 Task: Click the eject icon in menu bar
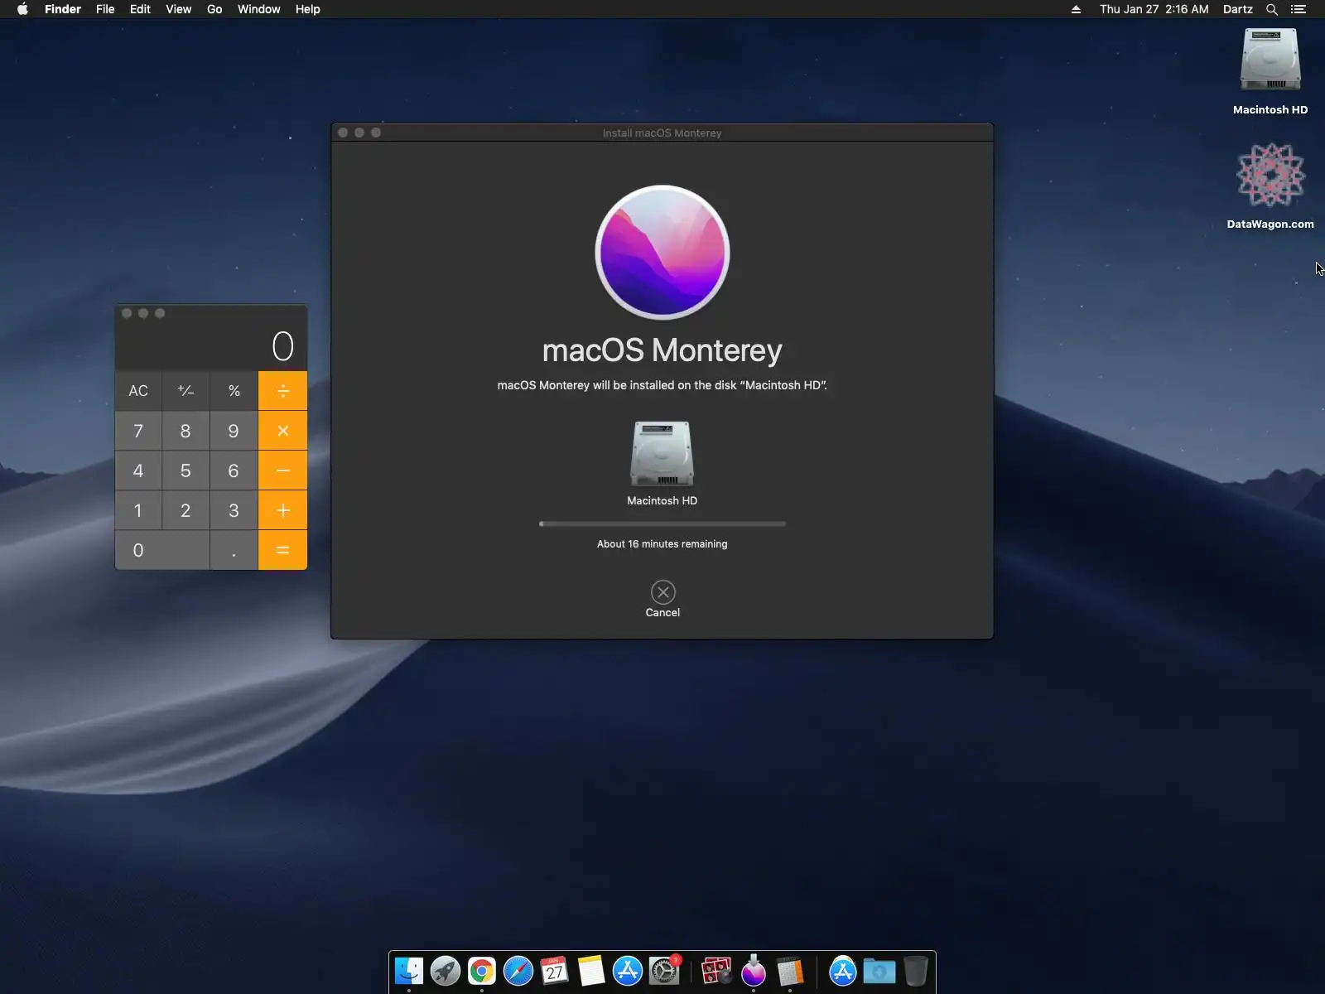coord(1076,9)
